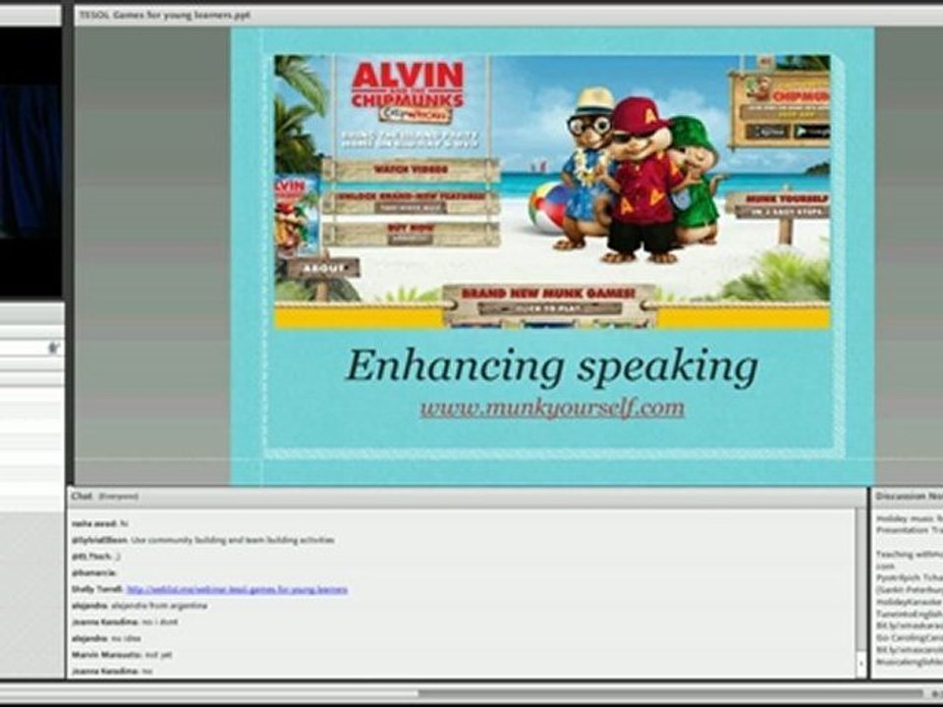The width and height of the screenshot is (943, 707).
Task: Click the chipmunks beach image on slide
Action: coord(552,191)
